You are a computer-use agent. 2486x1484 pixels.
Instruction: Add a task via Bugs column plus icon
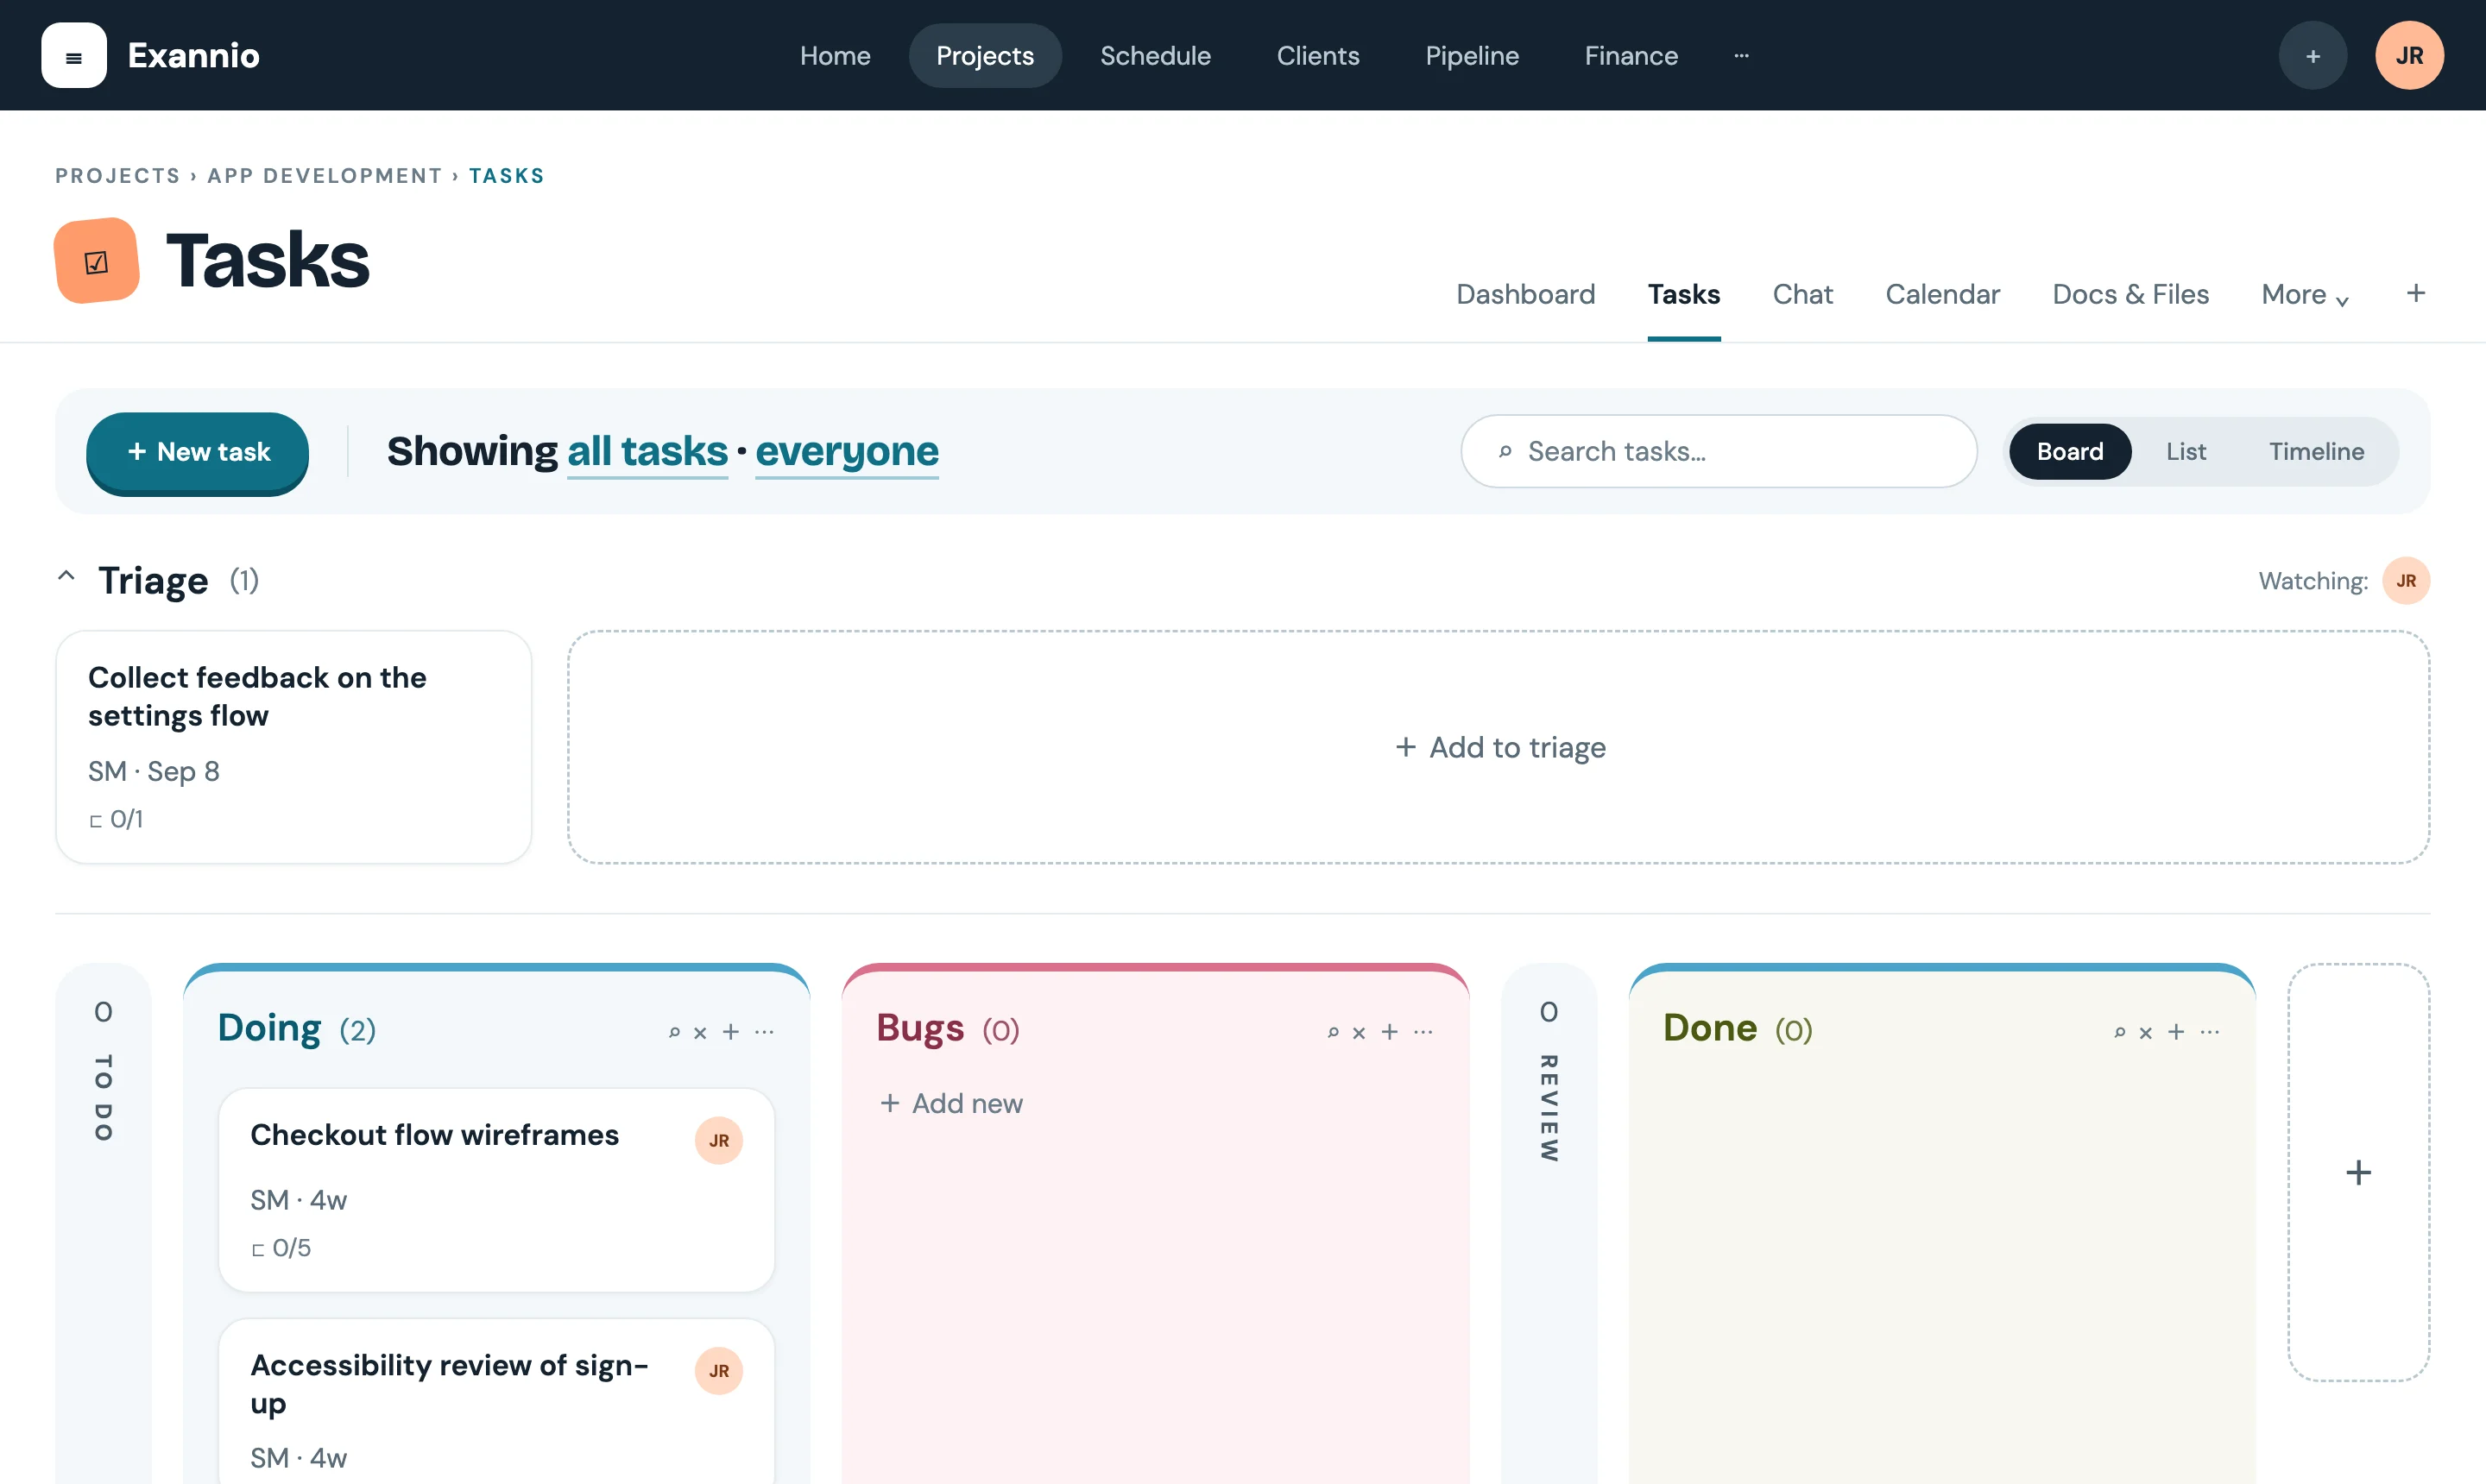pos(1390,1031)
